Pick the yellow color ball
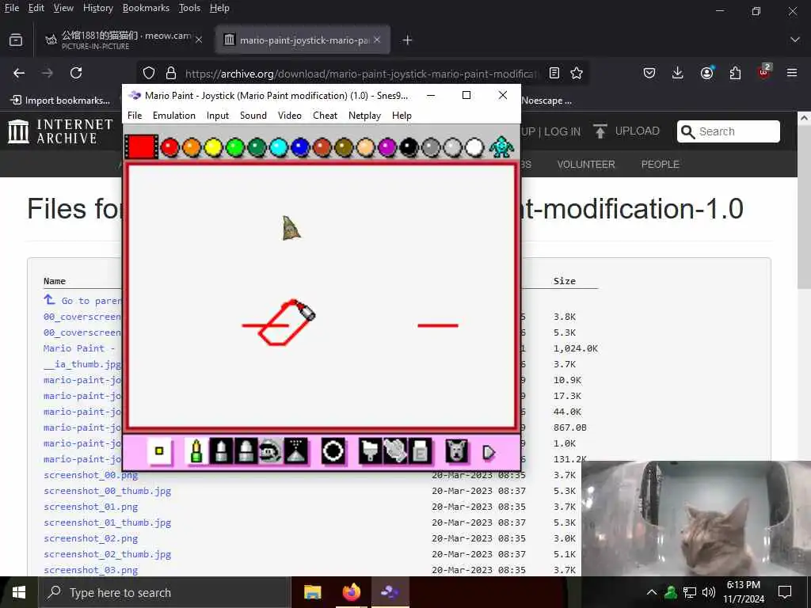The height and width of the screenshot is (608, 811). point(213,148)
